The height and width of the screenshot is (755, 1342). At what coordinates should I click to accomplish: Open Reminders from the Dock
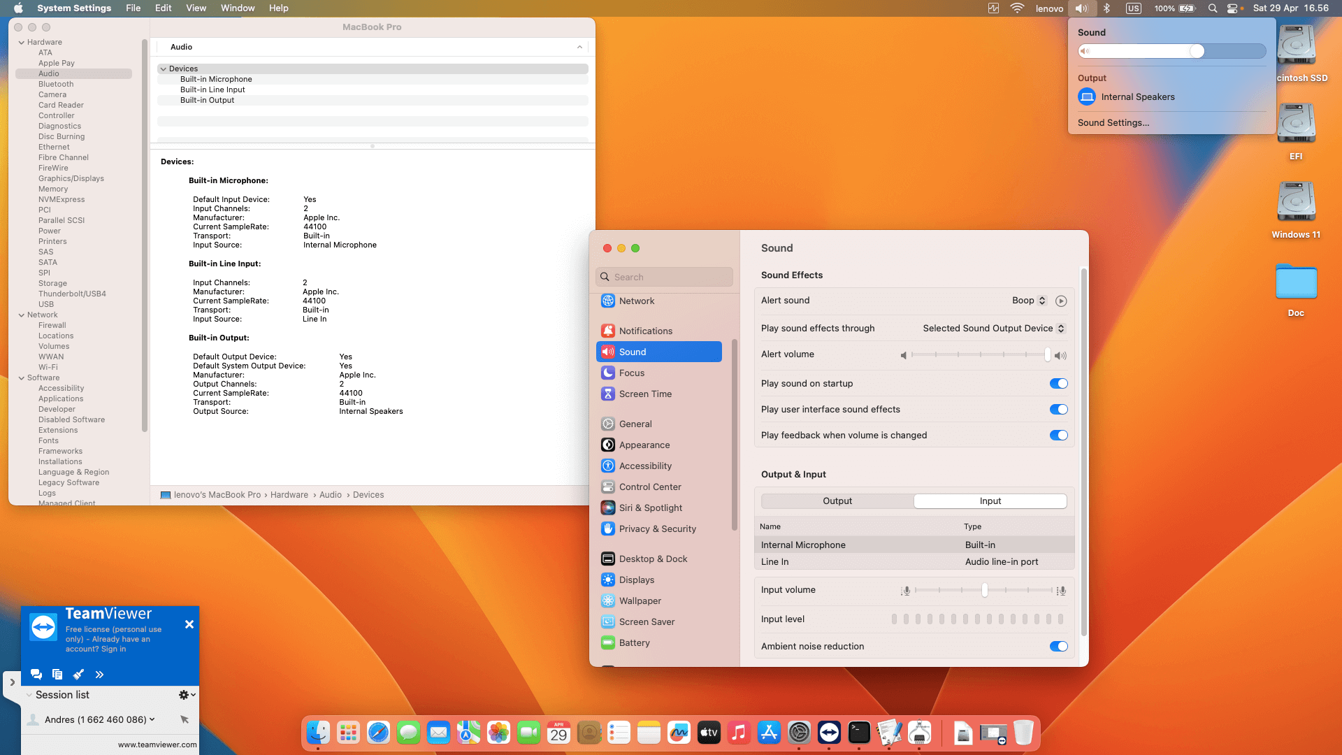coord(619,733)
